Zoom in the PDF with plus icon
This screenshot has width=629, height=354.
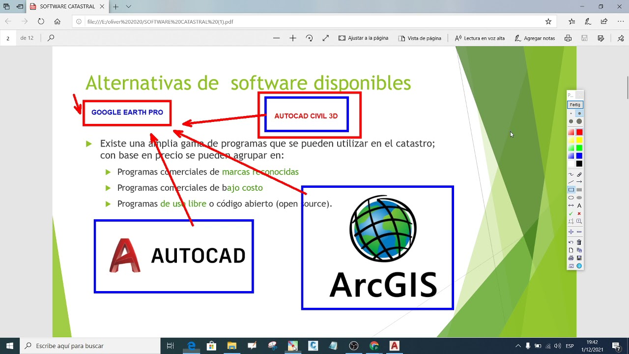(293, 38)
